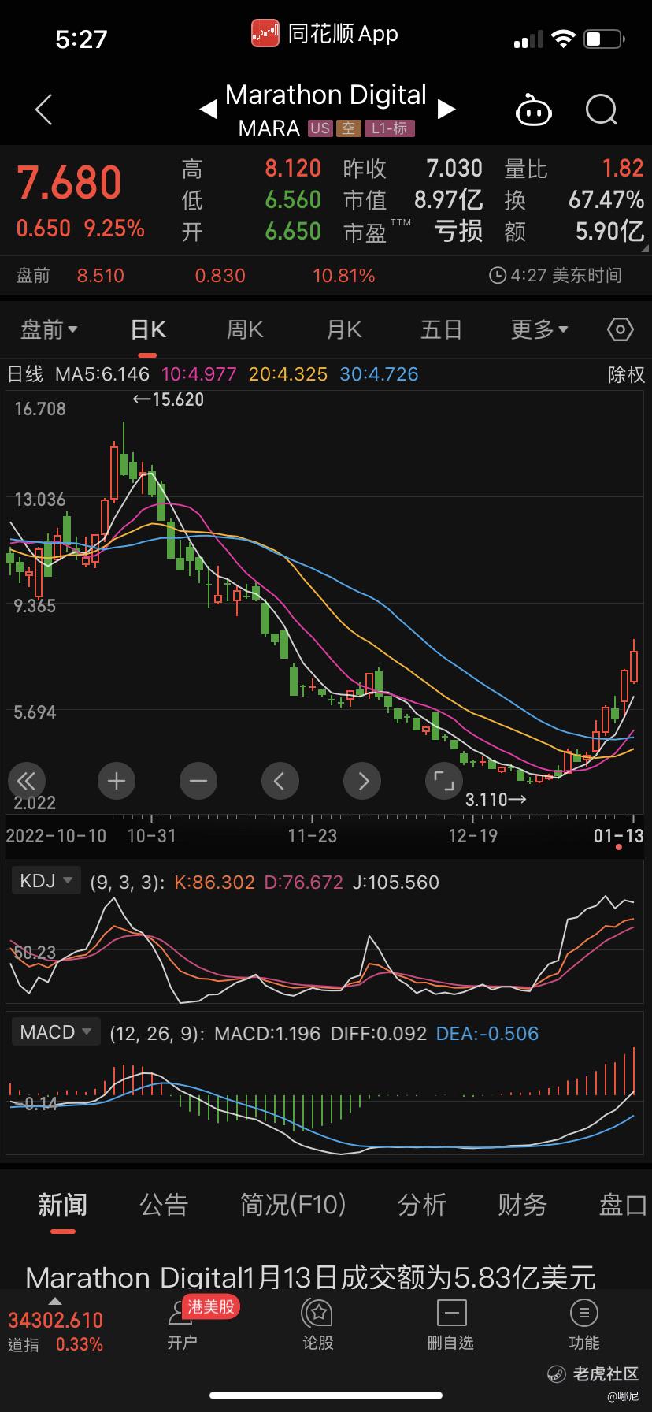Image resolution: width=652 pixels, height=1412 pixels.
Task: Expand index ticker arrow above 34302.610
Action: coord(55,1301)
